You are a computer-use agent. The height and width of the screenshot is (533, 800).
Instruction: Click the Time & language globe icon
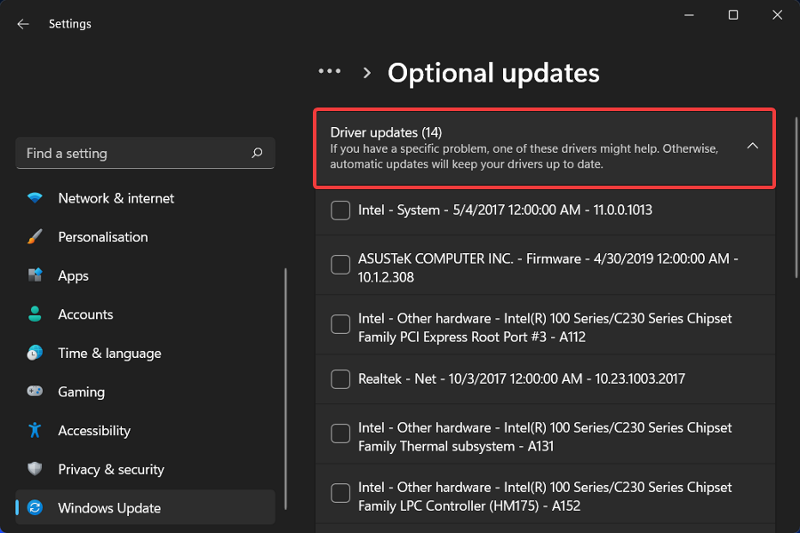tap(35, 353)
